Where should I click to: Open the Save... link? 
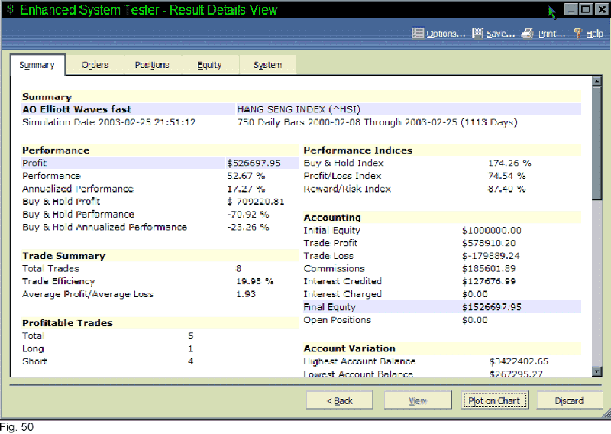coord(501,34)
